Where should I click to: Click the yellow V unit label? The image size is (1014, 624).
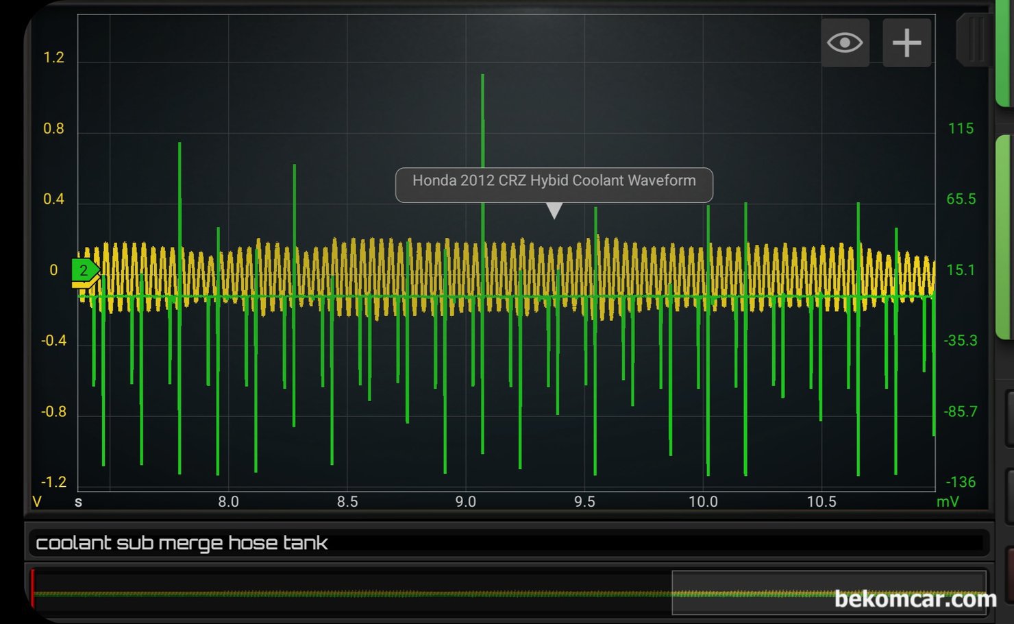coord(37,502)
